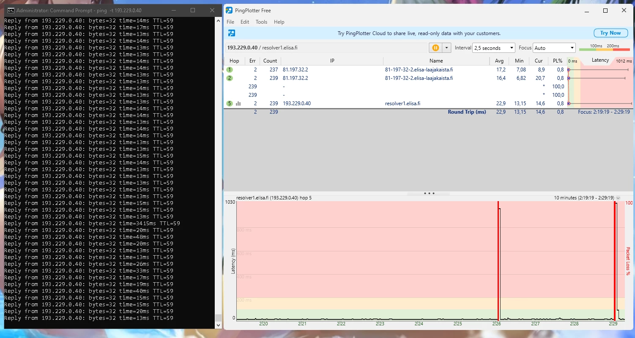Viewport: 635px width, 338px height.
Task: Click the Latency column header
Action: point(600,60)
